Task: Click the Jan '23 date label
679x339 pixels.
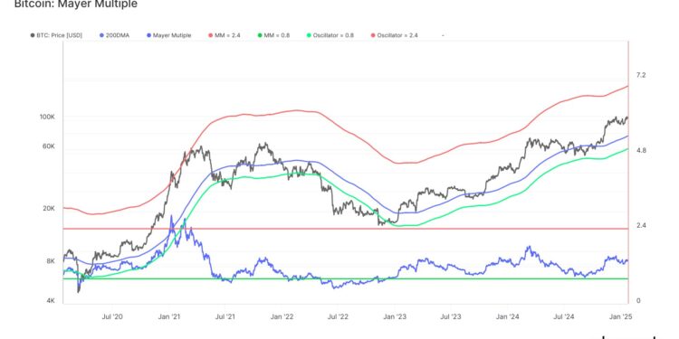Action: pyautogui.click(x=395, y=316)
